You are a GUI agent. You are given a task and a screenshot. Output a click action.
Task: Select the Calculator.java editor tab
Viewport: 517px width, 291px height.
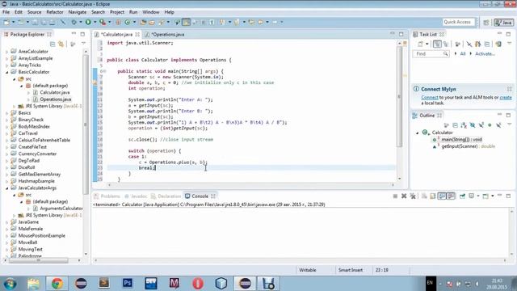(117, 34)
